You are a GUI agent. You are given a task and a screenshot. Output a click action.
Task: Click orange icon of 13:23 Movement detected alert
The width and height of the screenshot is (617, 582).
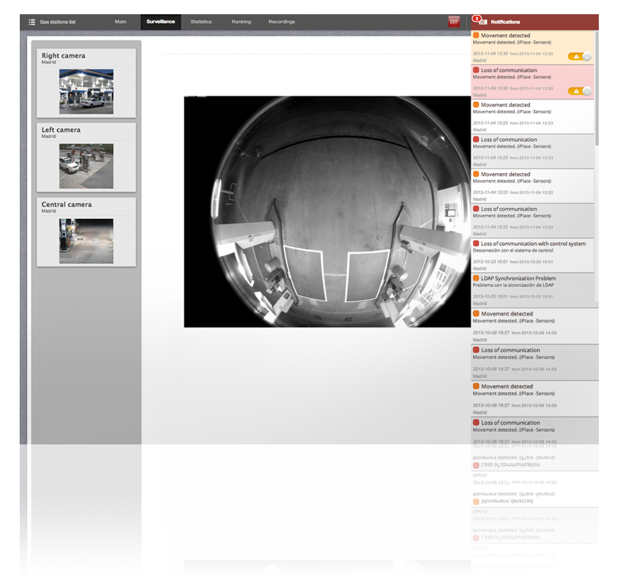(x=475, y=104)
